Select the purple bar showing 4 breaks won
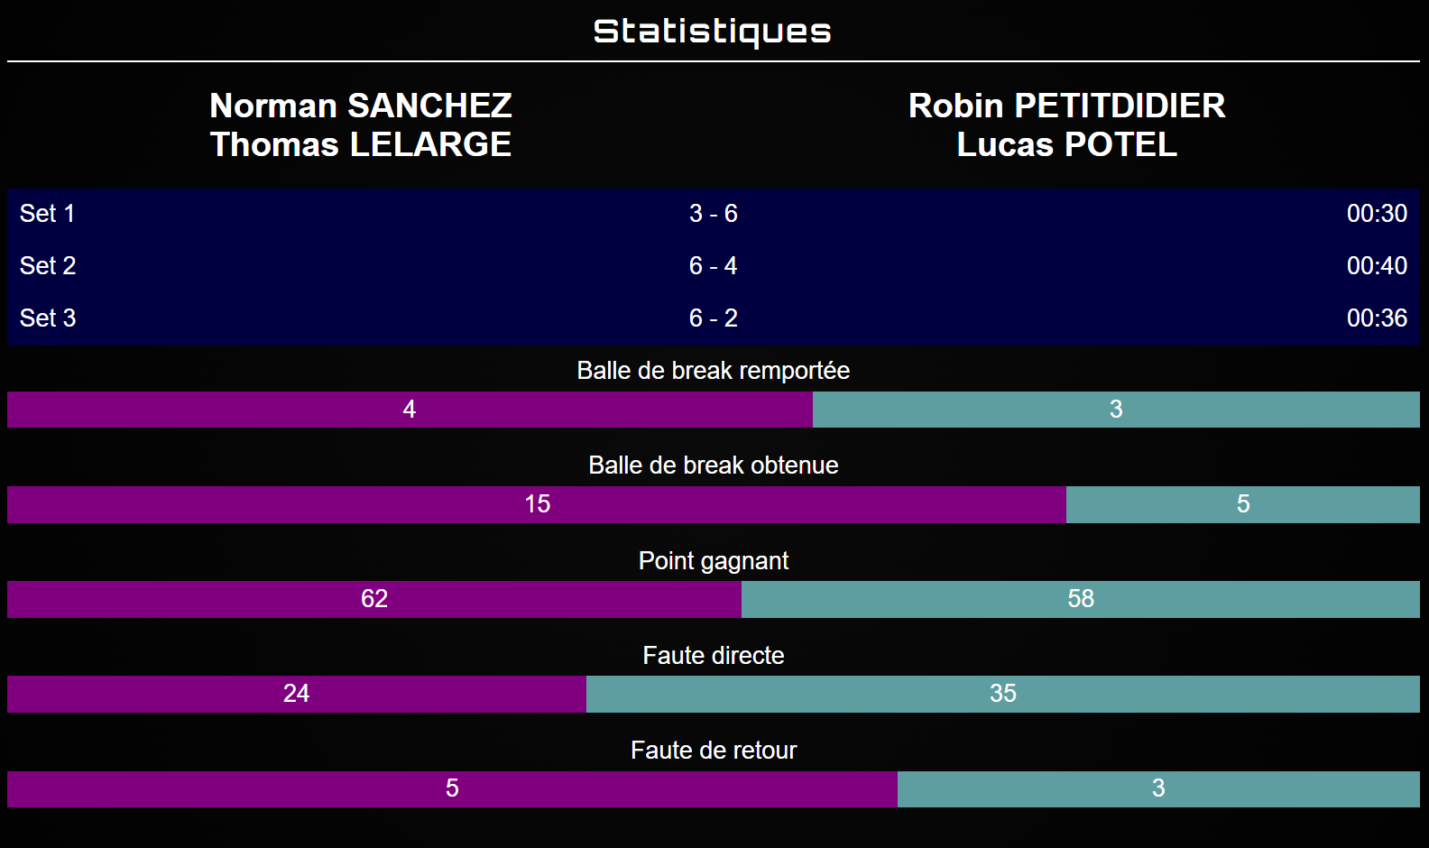1429x848 pixels. [410, 410]
